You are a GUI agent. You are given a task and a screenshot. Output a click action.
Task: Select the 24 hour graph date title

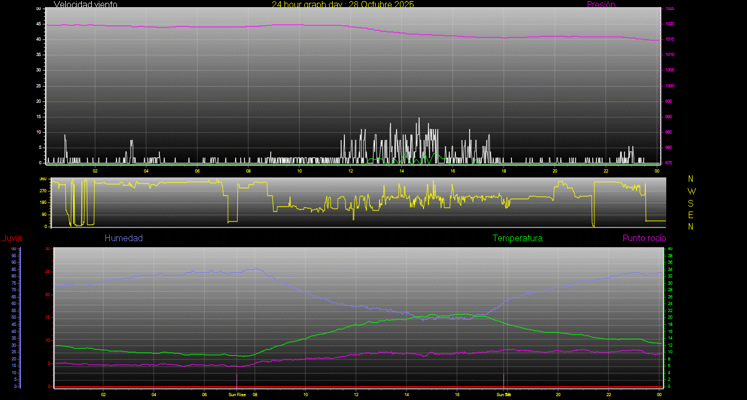[x=343, y=4]
